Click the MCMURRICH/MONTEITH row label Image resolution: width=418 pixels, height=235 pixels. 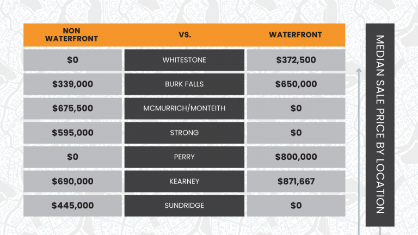point(184,108)
